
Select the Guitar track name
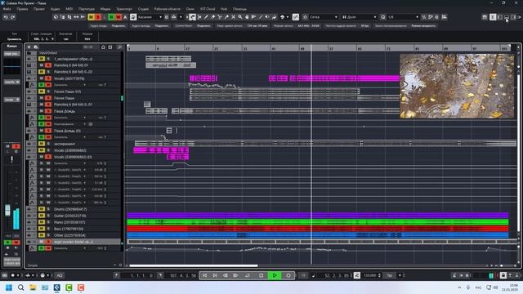[70, 216]
